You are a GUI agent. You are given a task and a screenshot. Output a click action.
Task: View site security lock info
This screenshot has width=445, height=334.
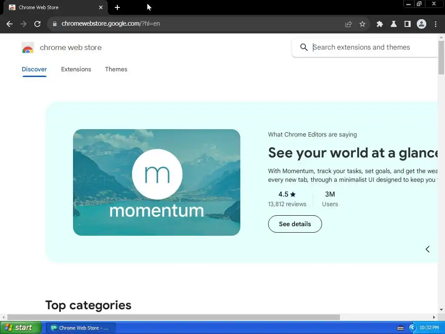tap(55, 24)
